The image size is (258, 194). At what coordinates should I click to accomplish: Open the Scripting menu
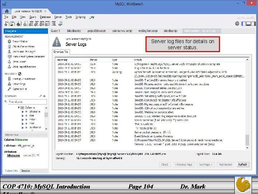tap(81, 17)
